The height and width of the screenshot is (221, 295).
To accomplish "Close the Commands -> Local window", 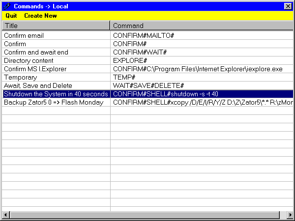I will coord(288,6).
